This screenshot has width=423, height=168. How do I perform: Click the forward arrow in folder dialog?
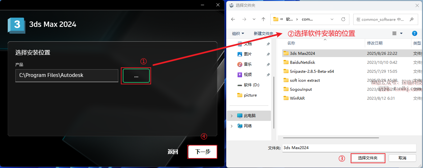pos(244,19)
